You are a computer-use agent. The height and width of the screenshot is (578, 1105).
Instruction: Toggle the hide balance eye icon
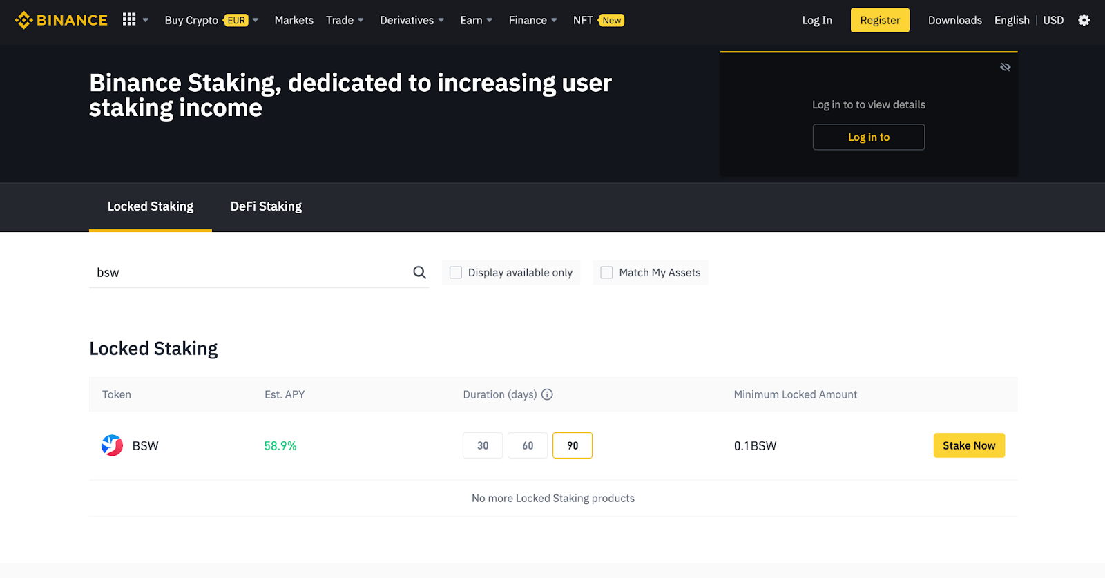coord(1006,67)
